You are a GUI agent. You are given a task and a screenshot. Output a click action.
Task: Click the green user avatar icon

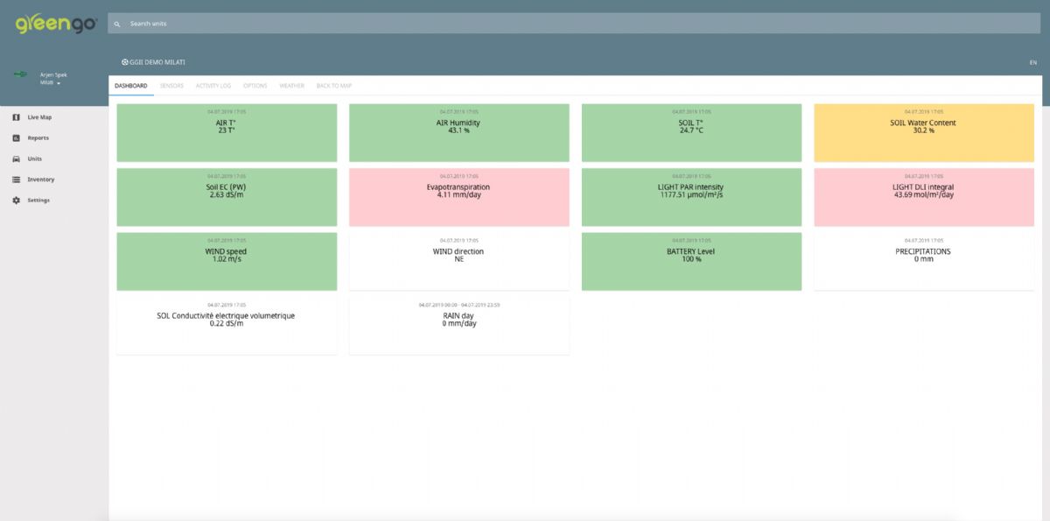19,75
